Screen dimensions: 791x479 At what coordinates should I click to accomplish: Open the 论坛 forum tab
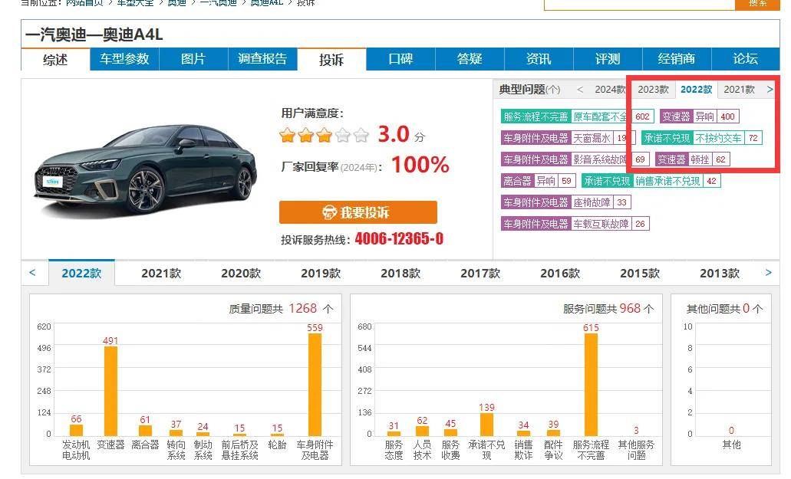(746, 60)
